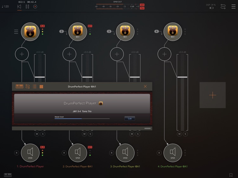Open channel 2 SPKR output node
238x178 pixels.
(78, 153)
